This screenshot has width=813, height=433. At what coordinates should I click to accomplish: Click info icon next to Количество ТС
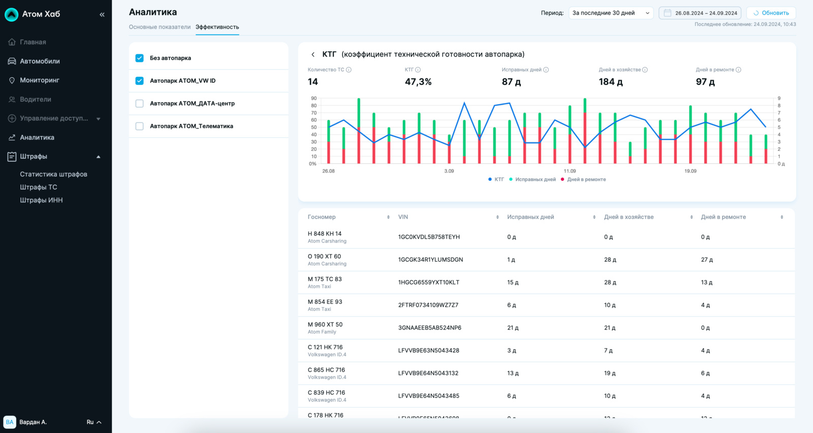(x=349, y=70)
